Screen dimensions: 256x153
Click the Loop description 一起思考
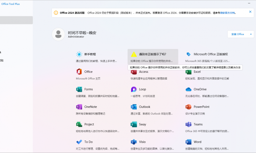[143, 96]
